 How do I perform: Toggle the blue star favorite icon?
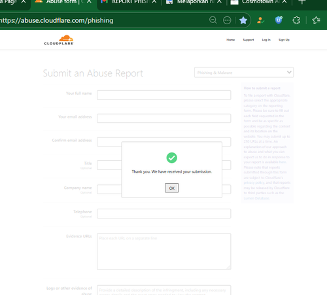click(243, 20)
